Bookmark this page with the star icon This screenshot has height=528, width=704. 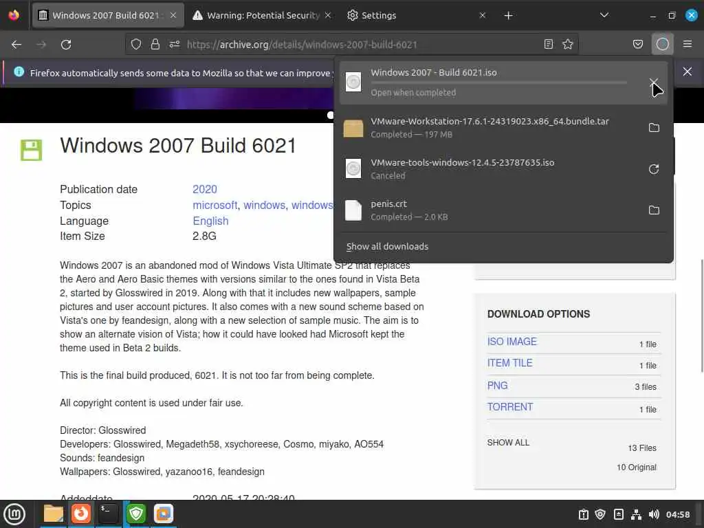click(568, 44)
